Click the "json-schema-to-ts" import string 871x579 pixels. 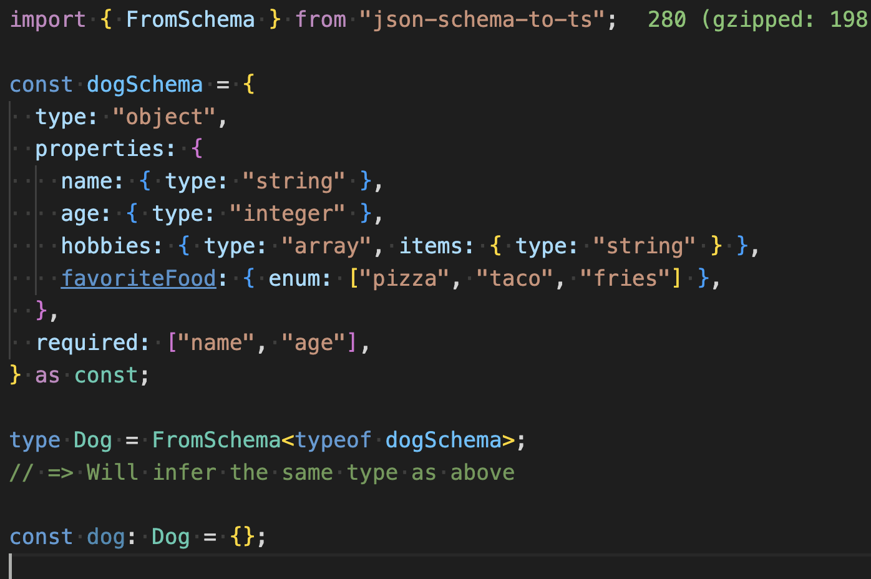(482, 19)
